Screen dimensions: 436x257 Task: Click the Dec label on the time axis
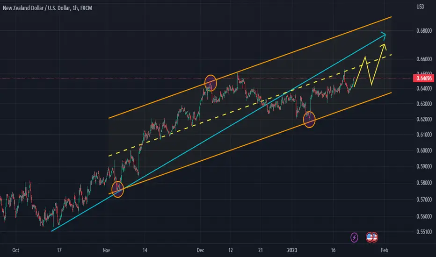[x=201, y=250]
